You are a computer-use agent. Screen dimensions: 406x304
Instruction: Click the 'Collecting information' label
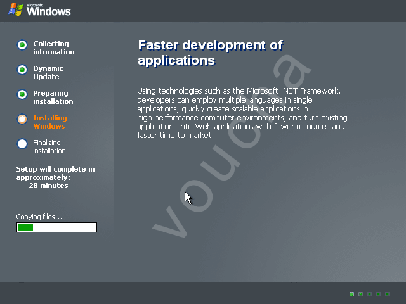click(53, 48)
